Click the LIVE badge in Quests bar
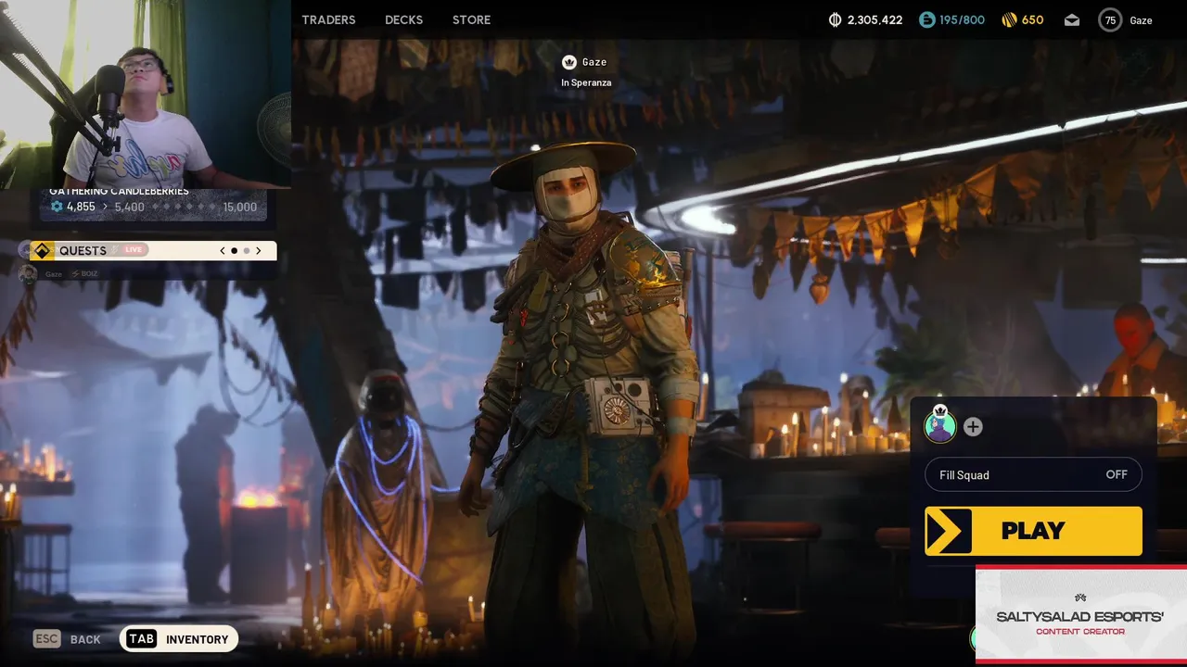The width and height of the screenshot is (1187, 667). tap(134, 250)
